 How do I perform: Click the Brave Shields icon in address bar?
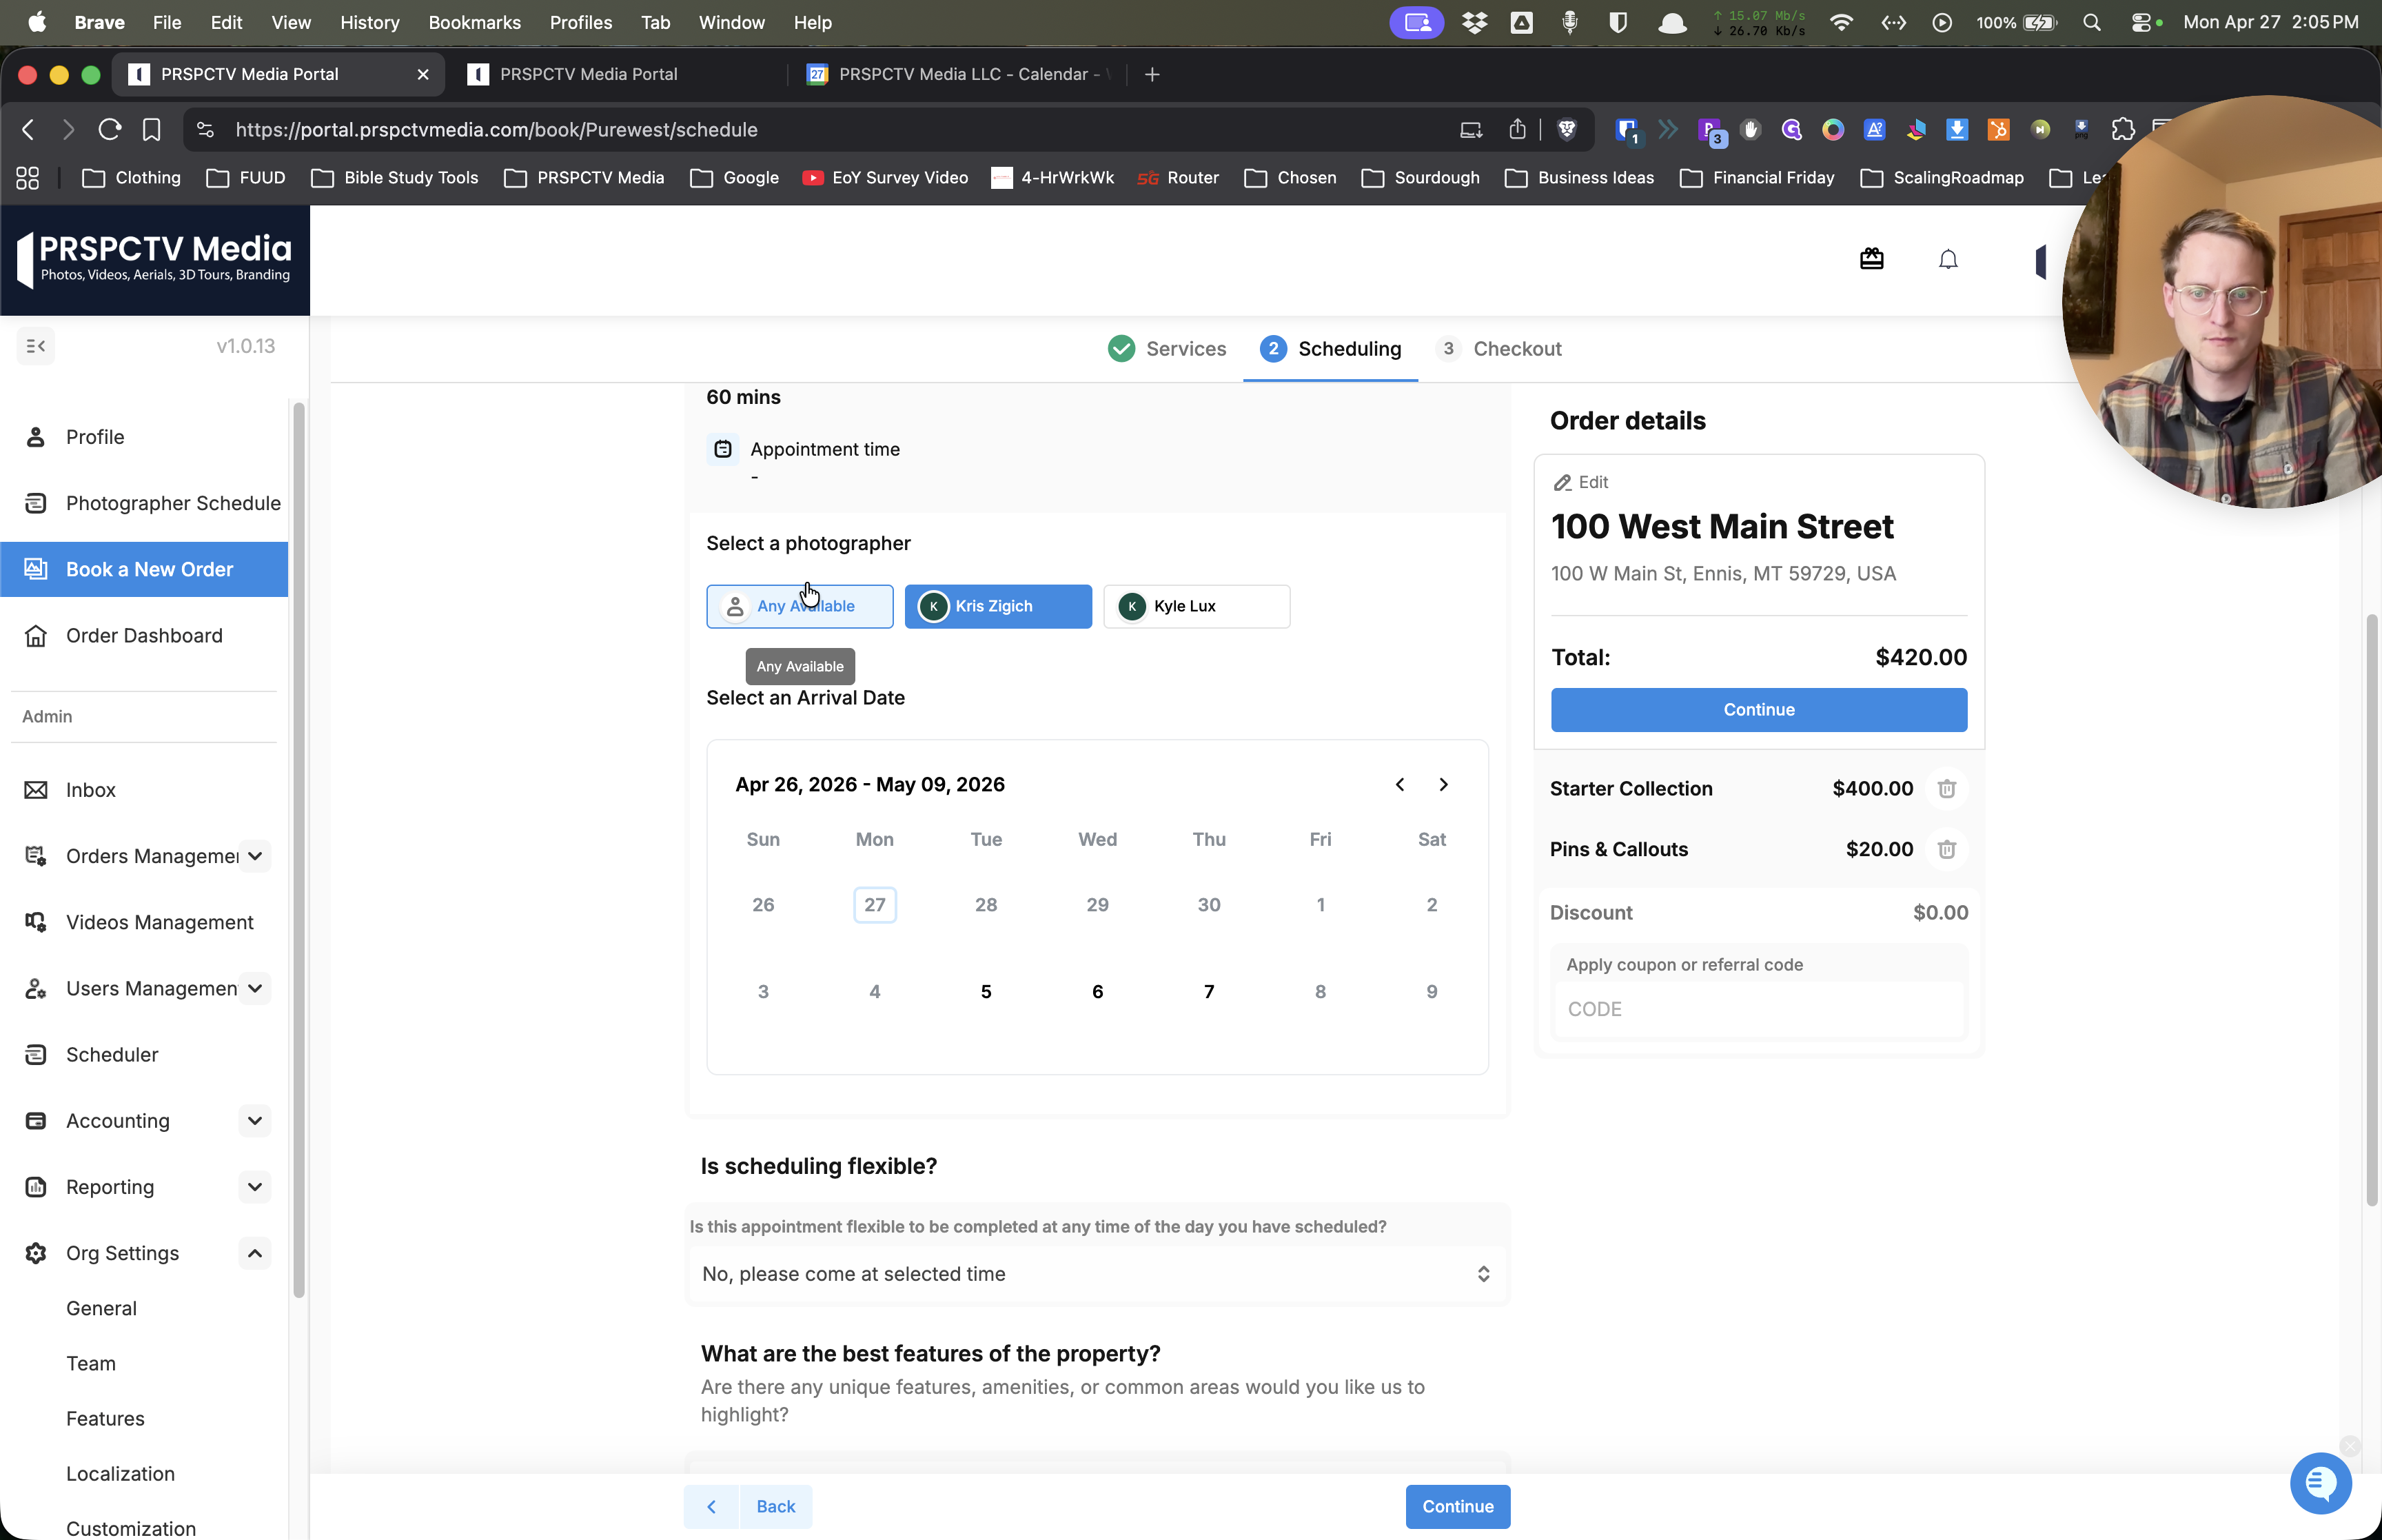[x=1567, y=130]
